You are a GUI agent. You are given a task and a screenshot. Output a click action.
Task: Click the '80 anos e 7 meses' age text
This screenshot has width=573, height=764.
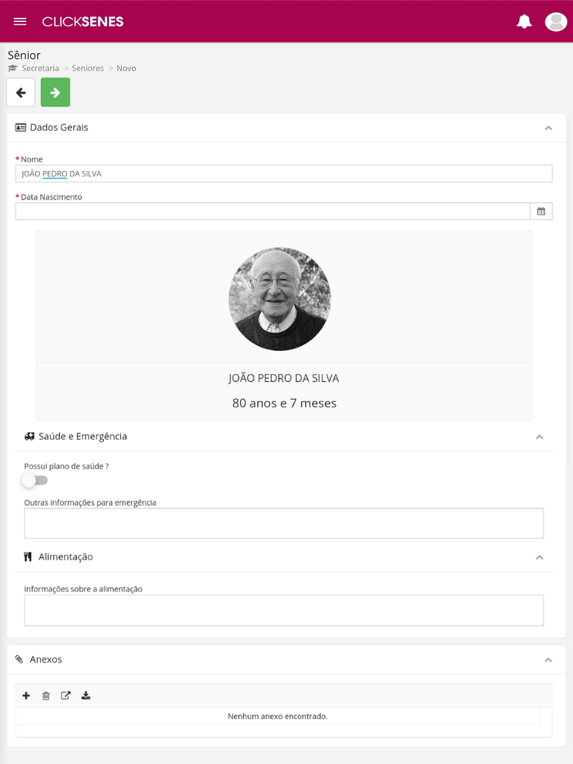(284, 403)
